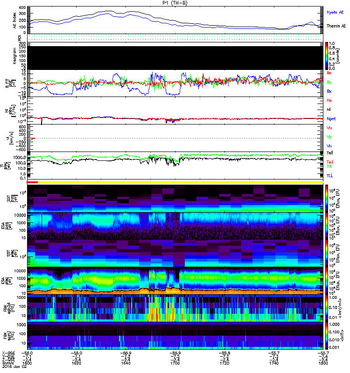This screenshot has height=373, width=350.
Task: Select the black Ni legend label
Action: (329, 110)
